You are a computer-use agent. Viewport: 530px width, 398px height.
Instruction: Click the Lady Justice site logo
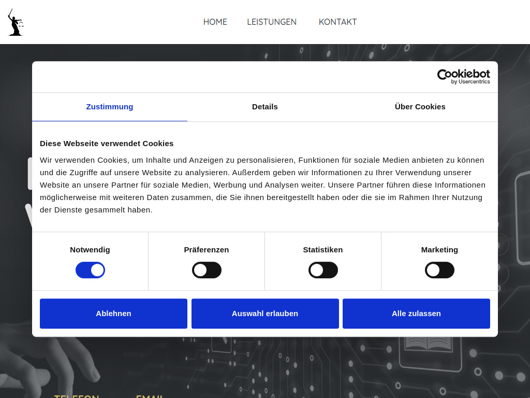click(x=16, y=22)
